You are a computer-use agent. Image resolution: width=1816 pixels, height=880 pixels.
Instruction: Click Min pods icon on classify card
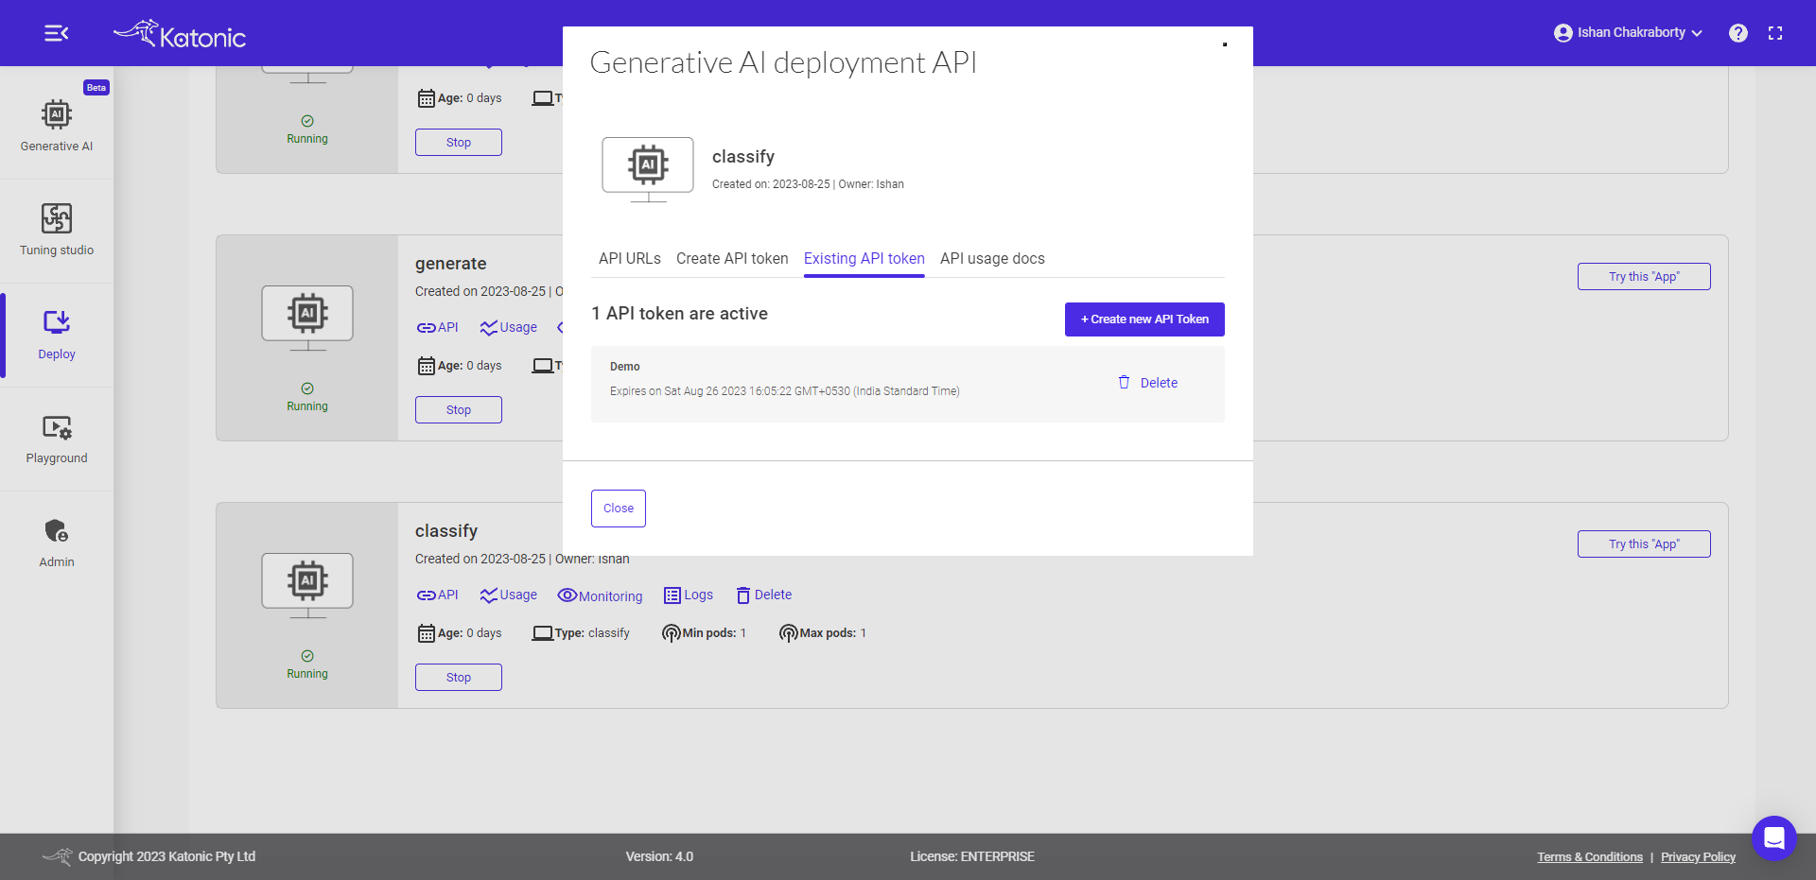click(672, 633)
